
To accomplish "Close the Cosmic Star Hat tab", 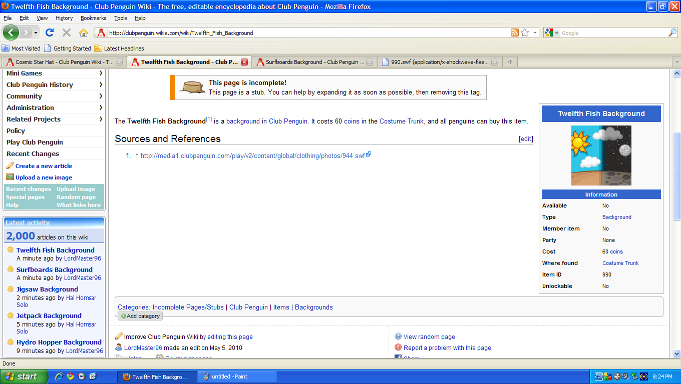I will pyautogui.click(x=119, y=62).
